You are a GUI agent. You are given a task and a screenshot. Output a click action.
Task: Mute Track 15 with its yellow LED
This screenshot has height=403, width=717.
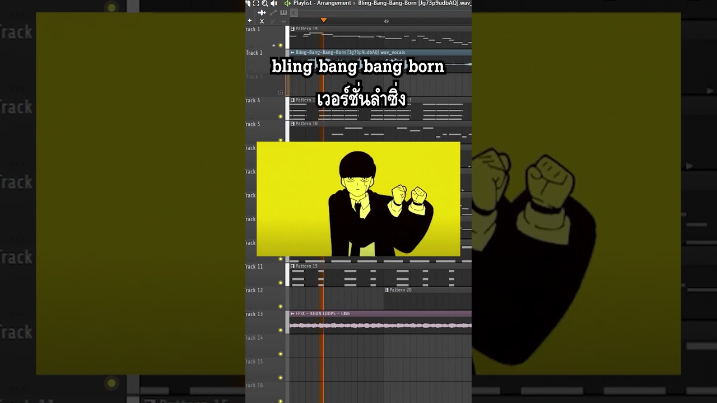(x=281, y=377)
